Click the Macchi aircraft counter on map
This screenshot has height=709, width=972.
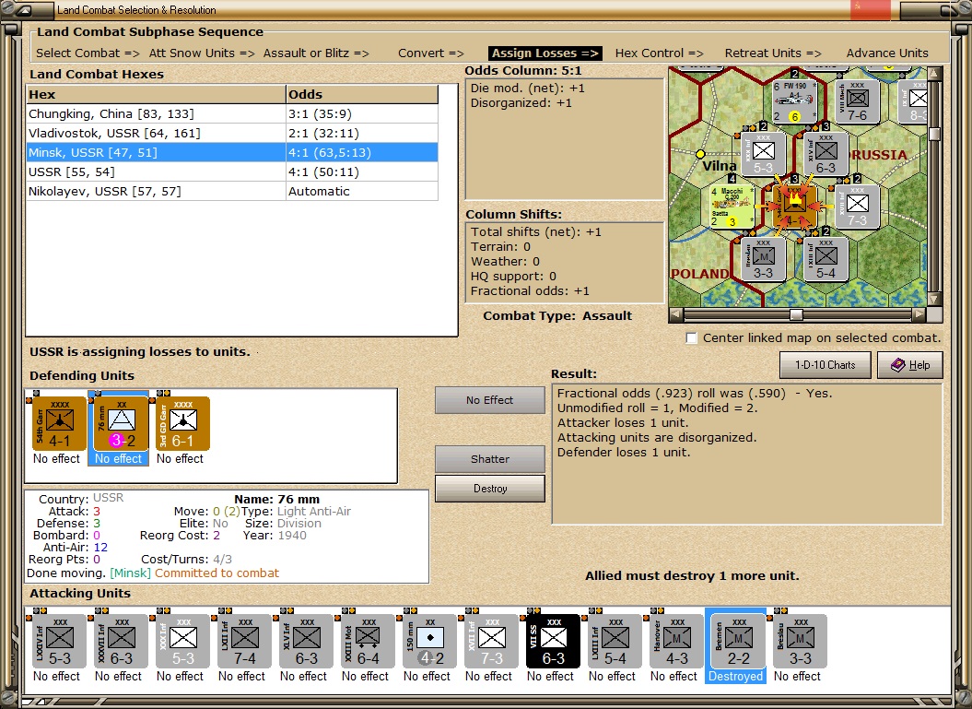coord(732,207)
